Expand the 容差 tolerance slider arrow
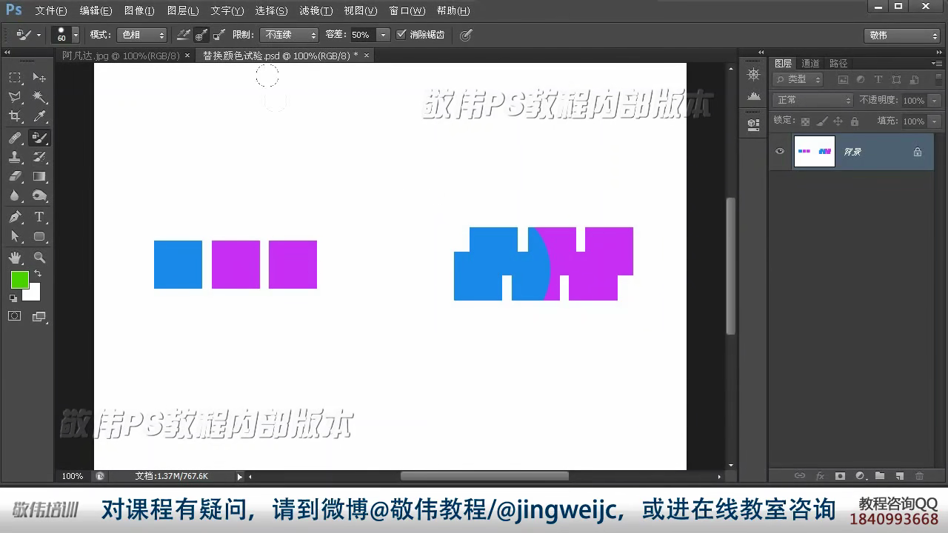 383,35
